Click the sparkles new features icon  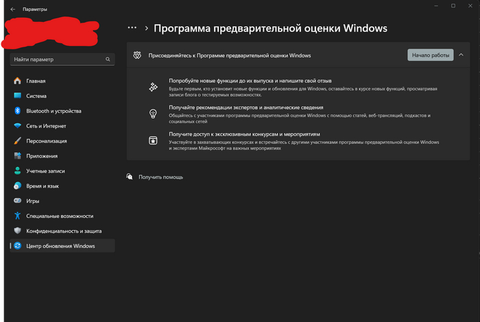tap(153, 87)
